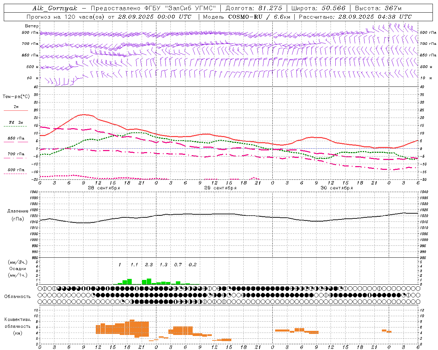
Task: Select the Тем-ра(°C) temperature panel label
Action: [16, 97]
